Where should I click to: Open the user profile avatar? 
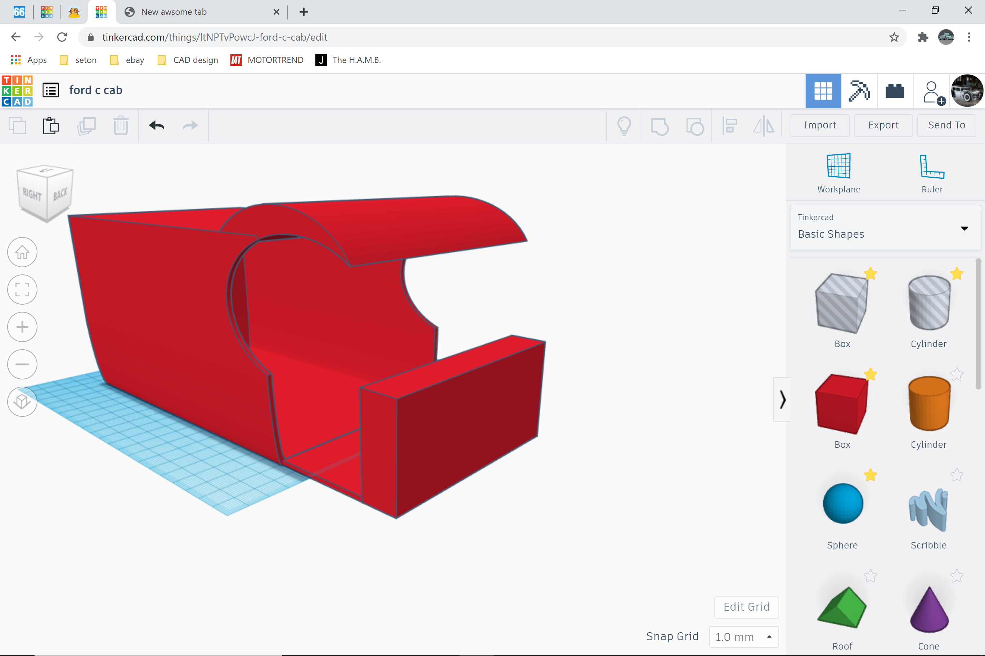(x=967, y=91)
